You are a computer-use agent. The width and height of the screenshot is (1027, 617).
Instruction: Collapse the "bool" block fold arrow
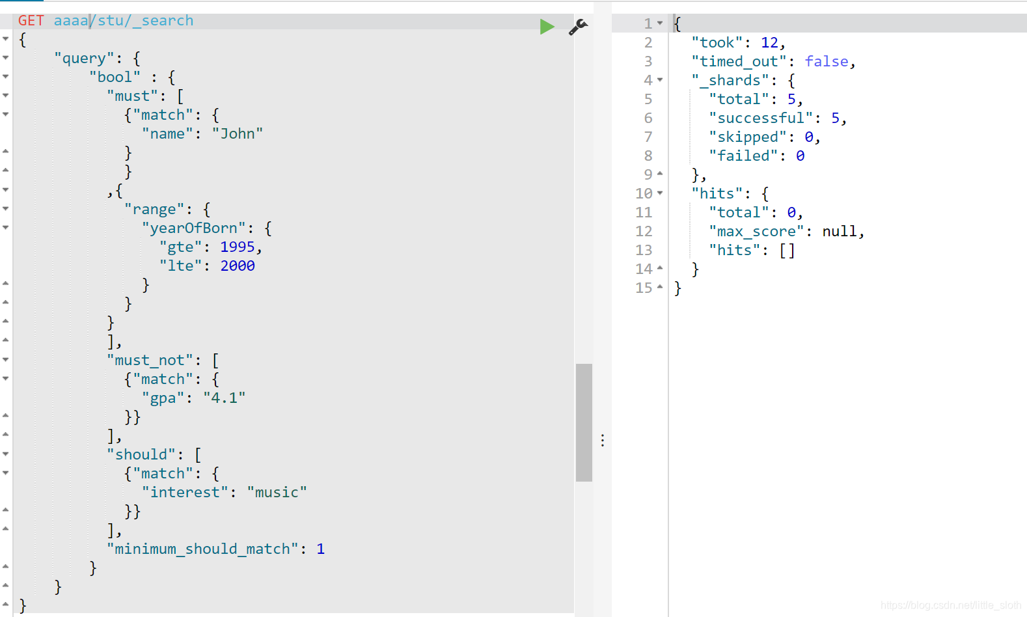(x=6, y=77)
